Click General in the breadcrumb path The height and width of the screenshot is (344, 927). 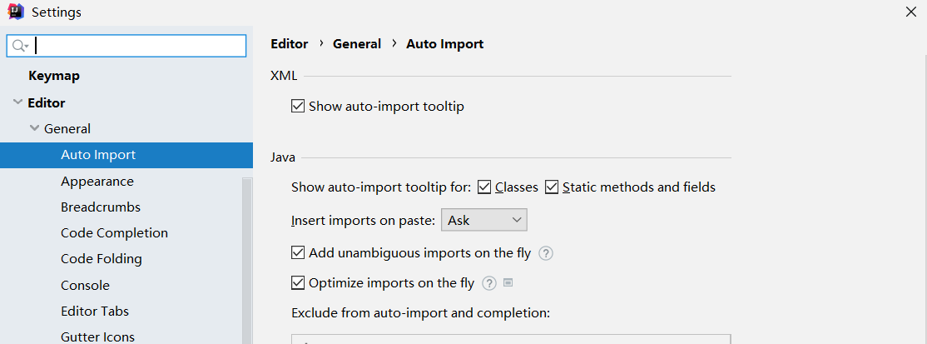click(357, 44)
